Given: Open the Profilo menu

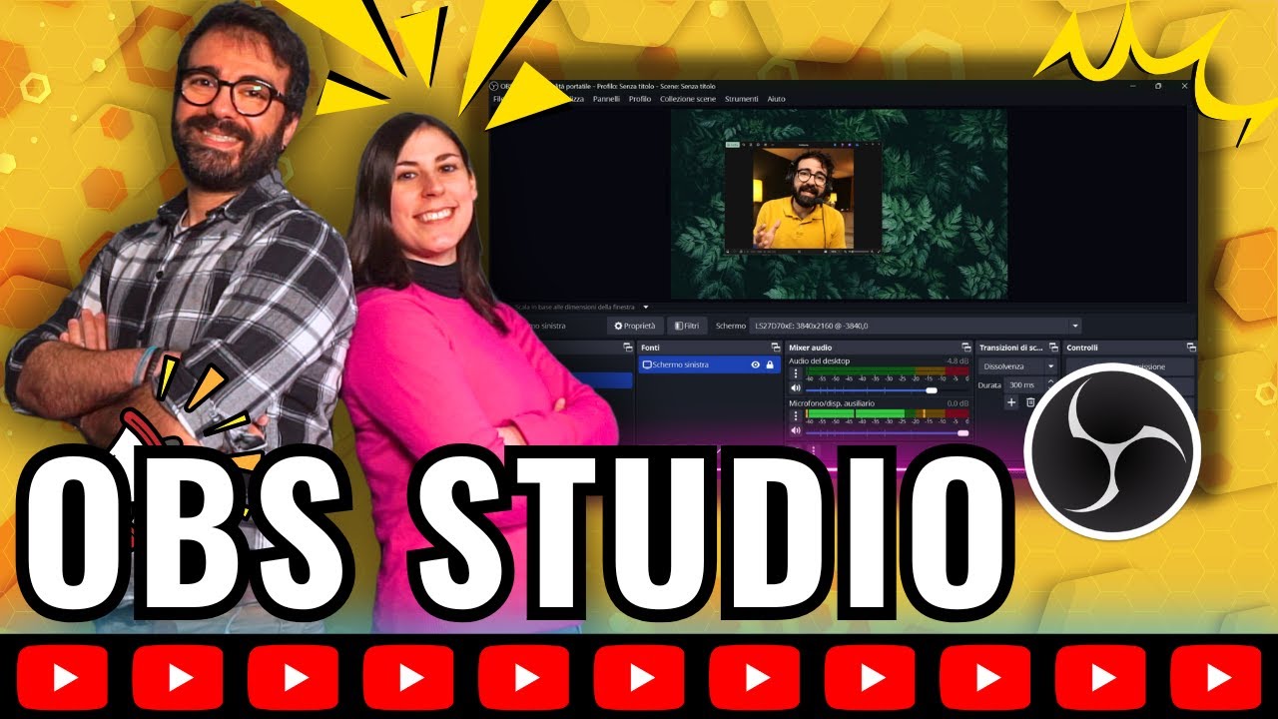Looking at the screenshot, I should [x=640, y=99].
